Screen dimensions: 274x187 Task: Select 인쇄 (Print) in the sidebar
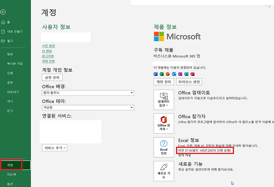pyautogui.click(x=10, y=73)
